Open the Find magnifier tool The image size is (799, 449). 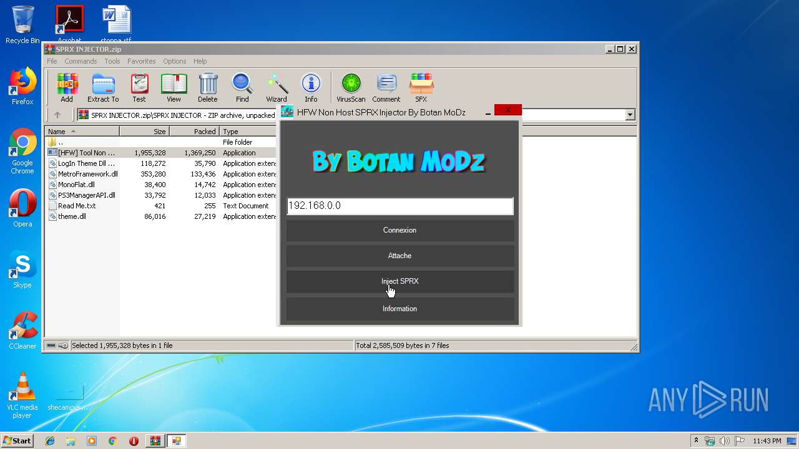(x=242, y=87)
